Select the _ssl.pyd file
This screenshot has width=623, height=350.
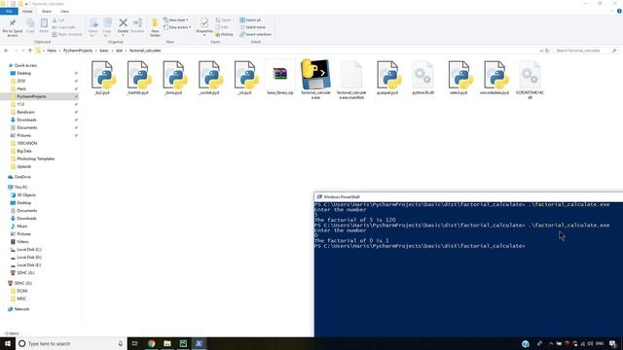click(245, 78)
